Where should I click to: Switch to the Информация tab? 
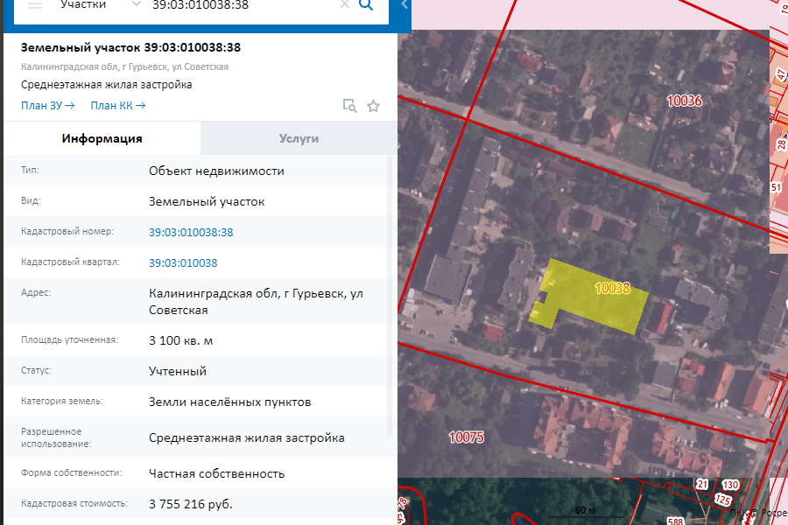point(102,137)
